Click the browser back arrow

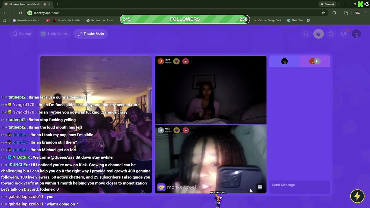pyautogui.click(x=5, y=13)
